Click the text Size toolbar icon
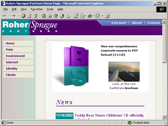This screenshot has height=126, width=168. point(90,16)
